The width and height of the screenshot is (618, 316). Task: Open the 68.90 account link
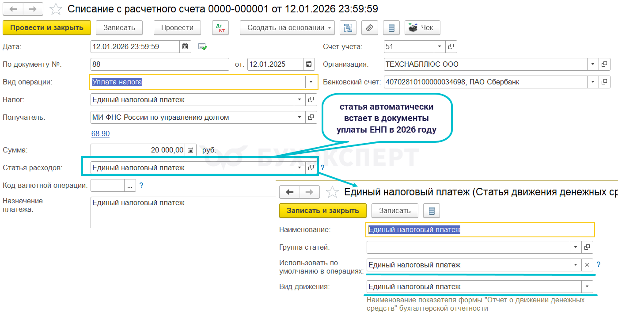100,133
